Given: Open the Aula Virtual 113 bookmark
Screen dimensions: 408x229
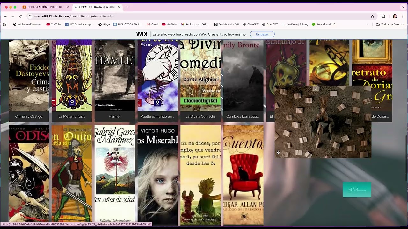Looking at the screenshot, I should point(324,24).
